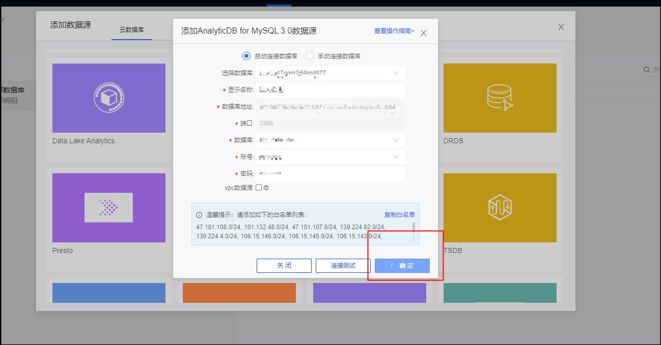The width and height of the screenshot is (661, 345).
Task: Click the whitelist IP list scrollbar
Action: tap(414, 231)
